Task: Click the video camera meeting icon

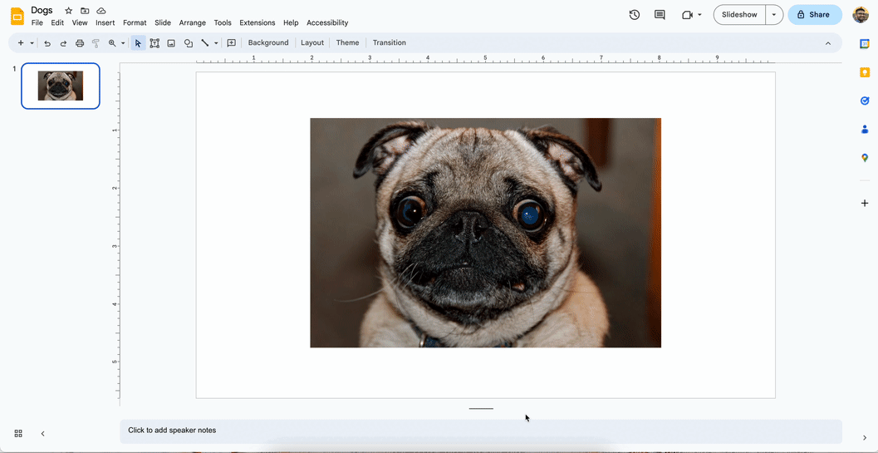Action: pyautogui.click(x=688, y=15)
